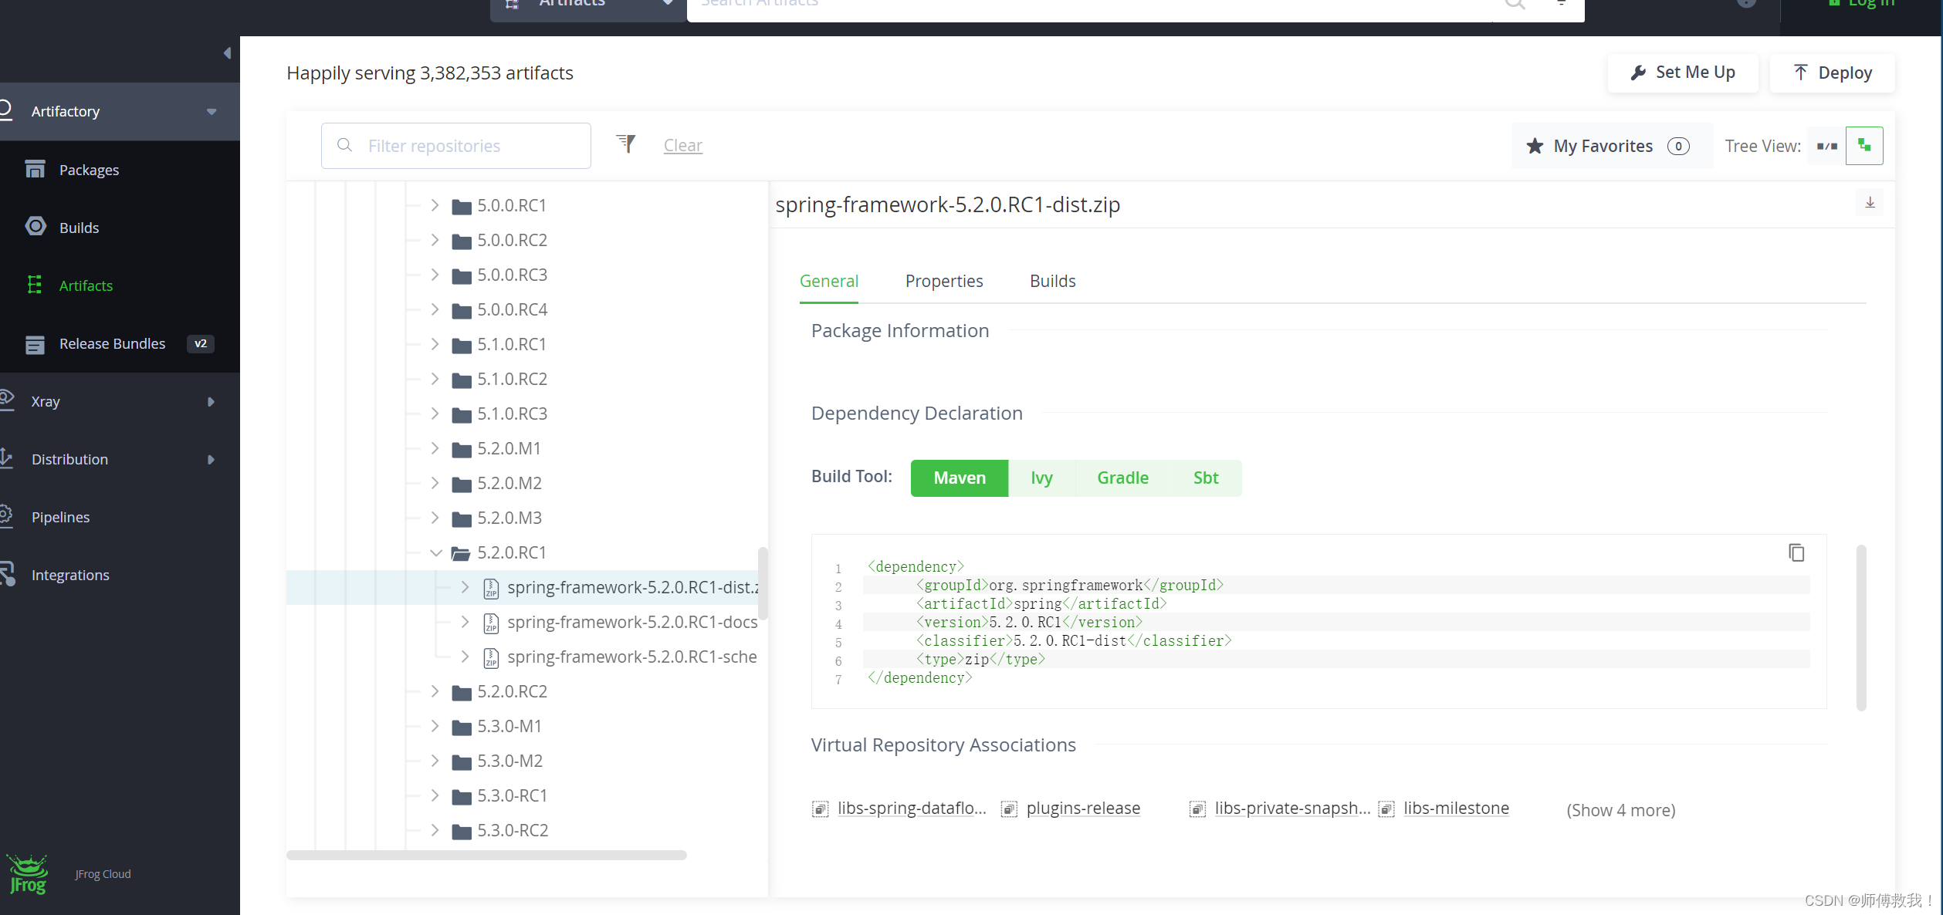The height and width of the screenshot is (915, 1943).
Task: Click the details panel vertical scrollbar
Action: click(1861, 627)
